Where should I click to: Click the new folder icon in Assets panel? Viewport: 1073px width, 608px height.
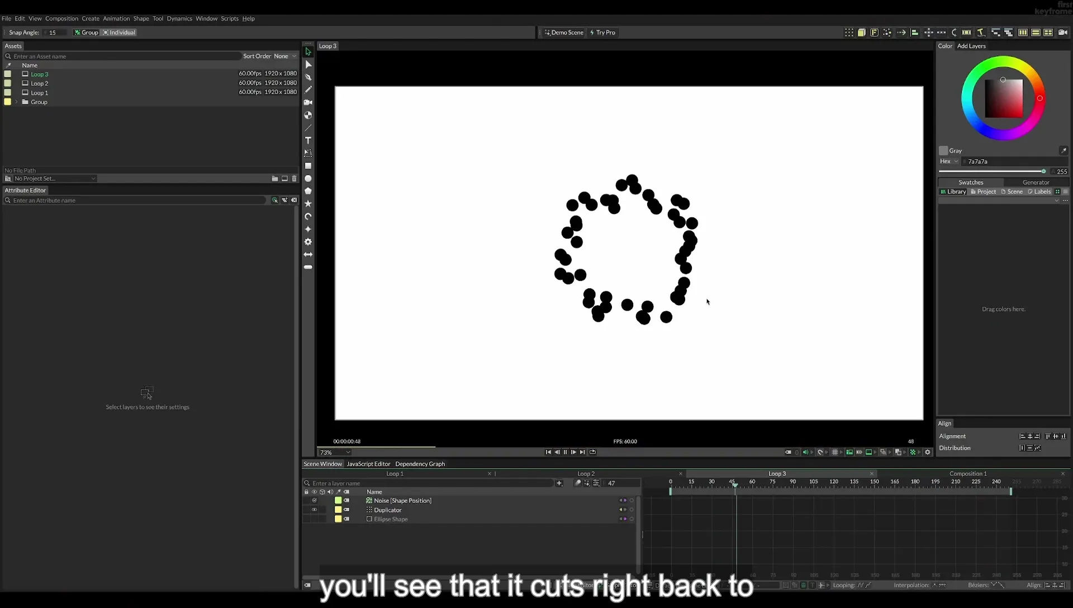[x=275, y=178]
